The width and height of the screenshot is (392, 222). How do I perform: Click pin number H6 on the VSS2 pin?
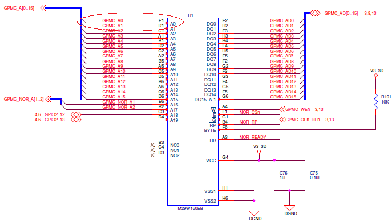225,198
